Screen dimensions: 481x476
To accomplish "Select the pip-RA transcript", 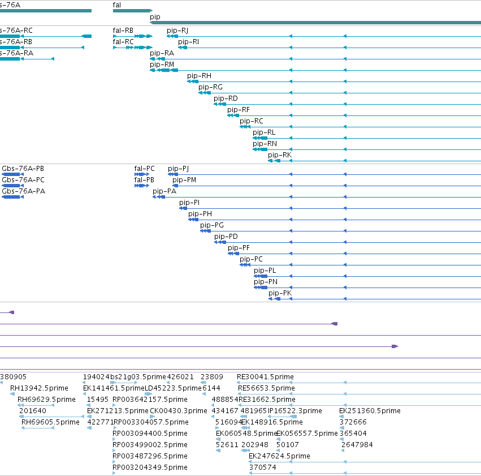I will click(x=315, y=59).
